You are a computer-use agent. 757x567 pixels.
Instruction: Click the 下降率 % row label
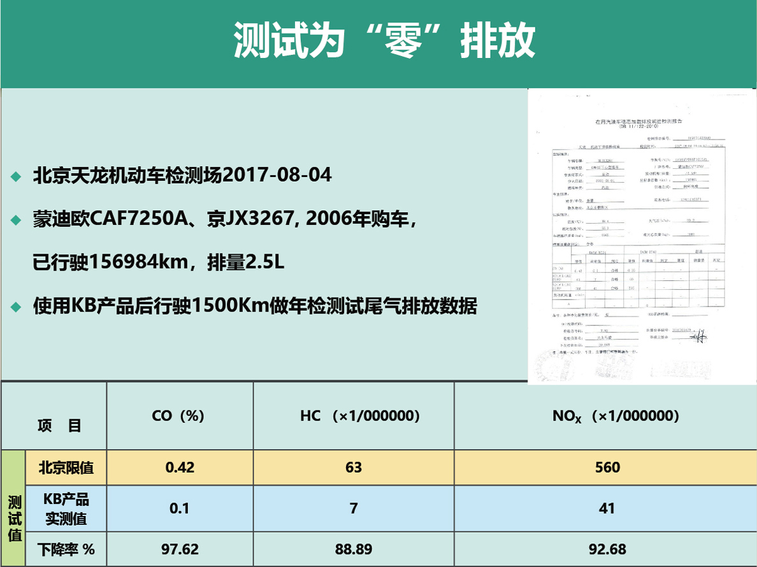[66, 549]
